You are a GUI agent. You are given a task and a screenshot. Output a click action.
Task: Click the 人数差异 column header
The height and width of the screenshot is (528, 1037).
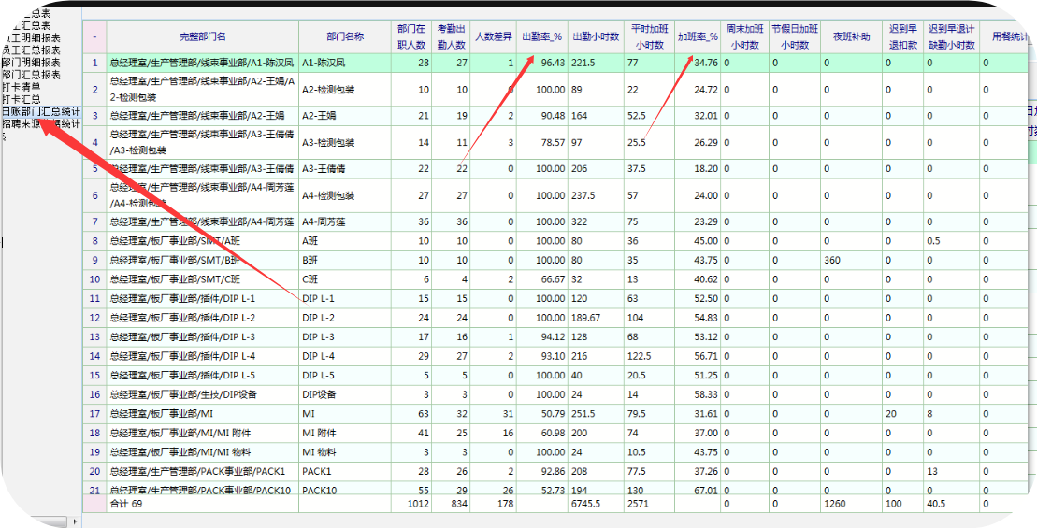click(494, 36)
